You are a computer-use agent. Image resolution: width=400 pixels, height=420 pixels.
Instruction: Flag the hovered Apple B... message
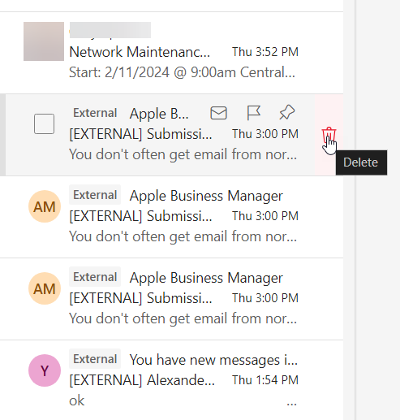click(253, 113)
